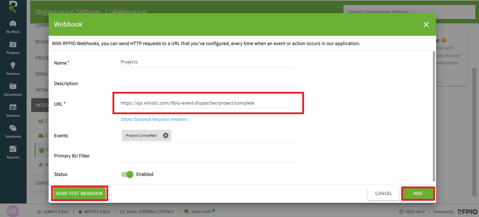Open Documents in the sidebar

(x=13, y=90)
